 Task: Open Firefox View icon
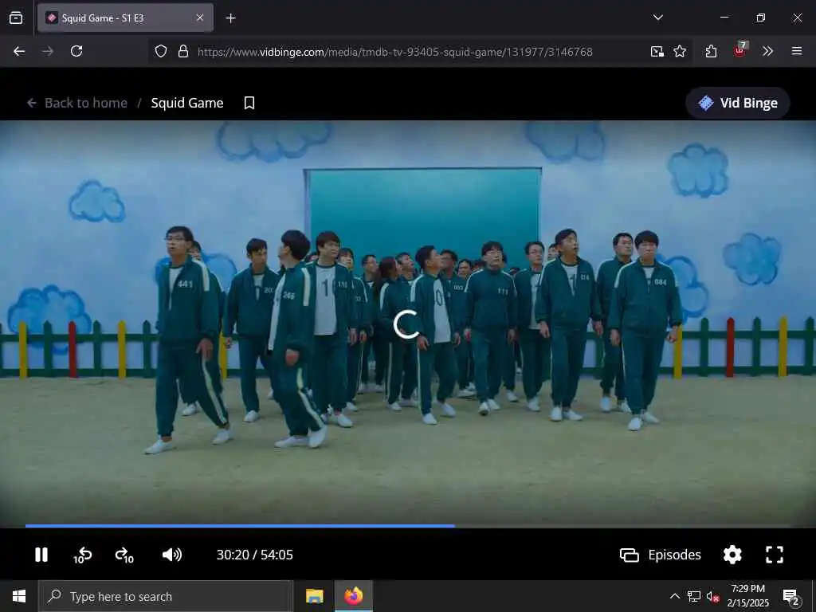(16, 18)
